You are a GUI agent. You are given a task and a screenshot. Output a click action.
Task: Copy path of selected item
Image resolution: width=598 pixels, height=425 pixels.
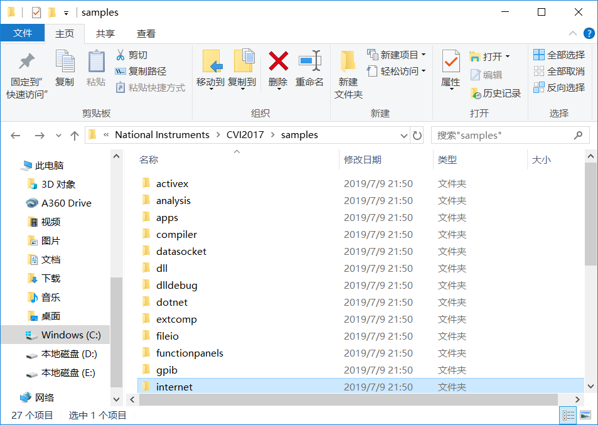[141, 72]
